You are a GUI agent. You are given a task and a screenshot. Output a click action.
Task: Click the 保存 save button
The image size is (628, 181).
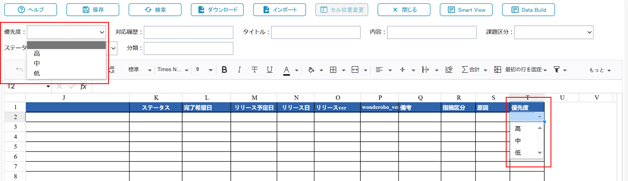(x=93, y=10)
